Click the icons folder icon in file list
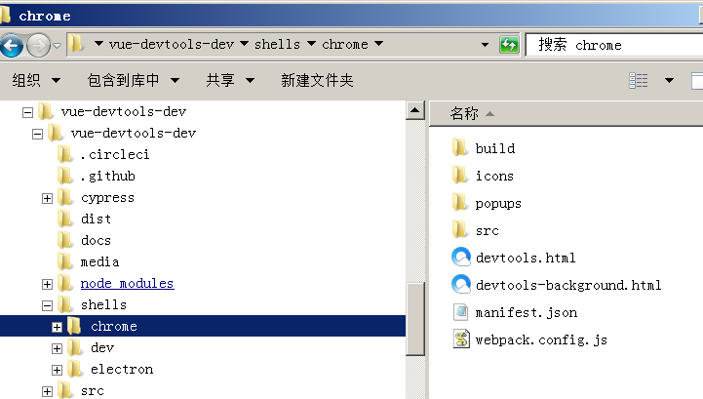The width and height of the screenshot is (703, 399). pyautogui.click(x=460, y=175)
